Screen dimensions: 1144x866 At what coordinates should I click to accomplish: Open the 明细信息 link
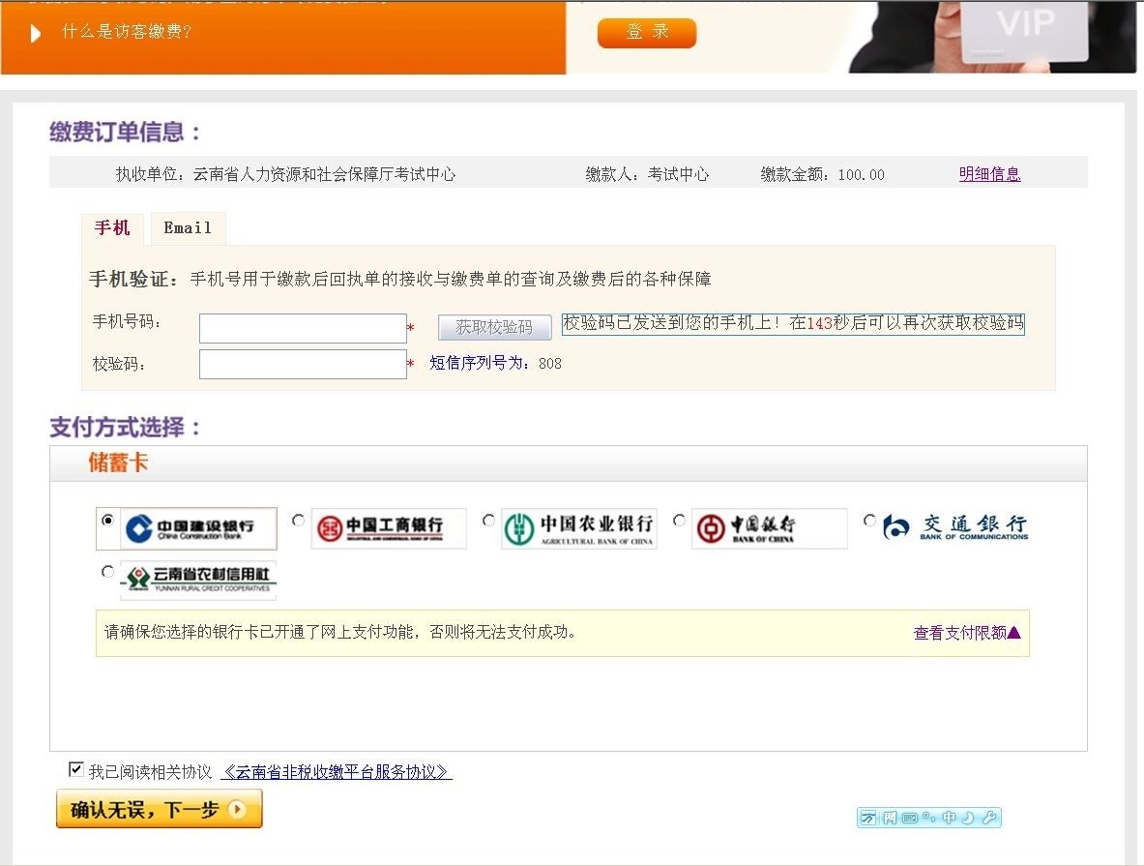point(989,174)
